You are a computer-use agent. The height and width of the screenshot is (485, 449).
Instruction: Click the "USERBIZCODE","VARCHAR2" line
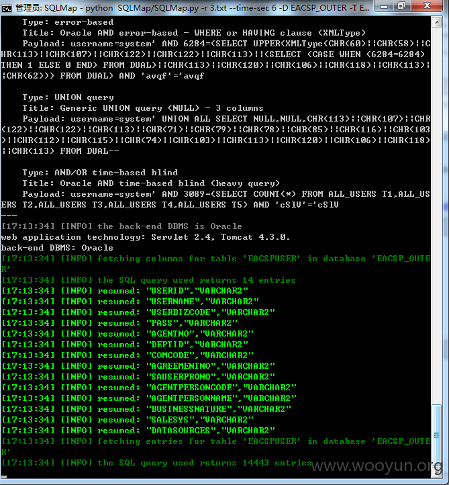pyautogui.click(x=138, y=312)
